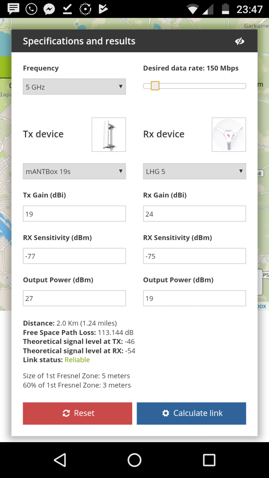Open the mANTBox 19s device dropdown
The image size is (269, 478).
pos(74,171)
